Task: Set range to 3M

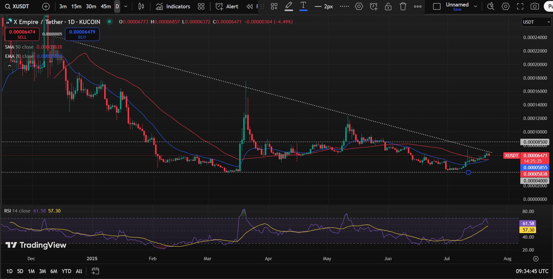Action: 43,271
